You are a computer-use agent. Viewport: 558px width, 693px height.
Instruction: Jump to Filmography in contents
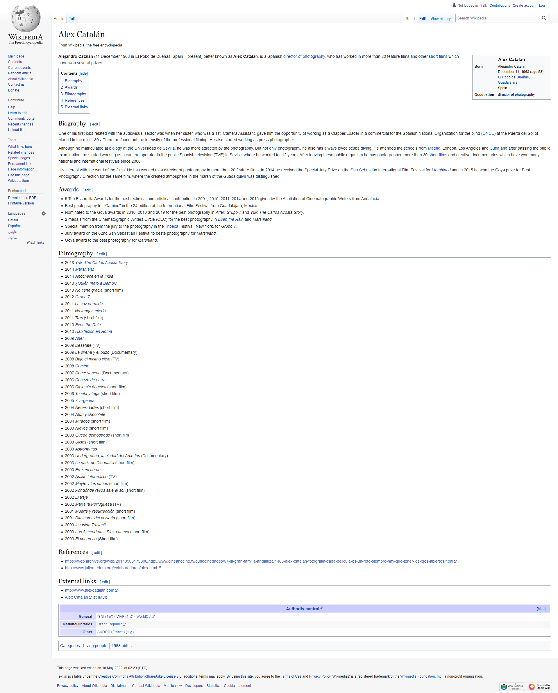click(75, 94)
